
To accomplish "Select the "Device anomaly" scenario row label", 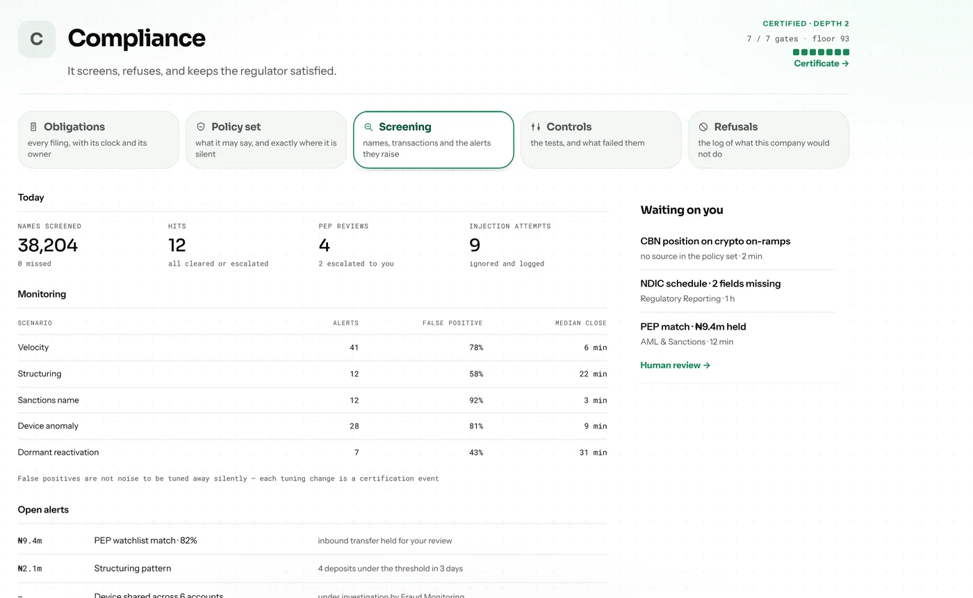I will (48, 426).
